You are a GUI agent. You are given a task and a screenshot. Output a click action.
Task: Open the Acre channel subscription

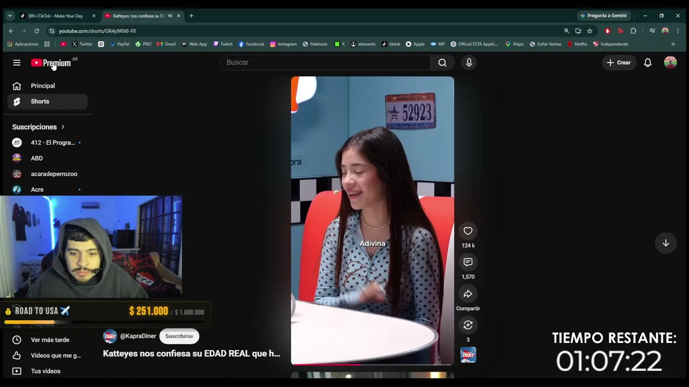coord(47,189)
